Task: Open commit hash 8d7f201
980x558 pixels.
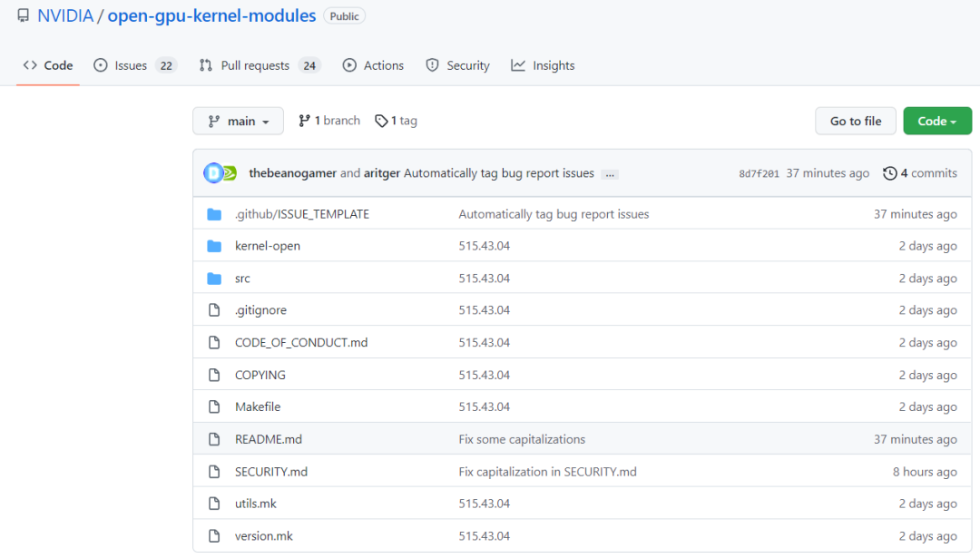Action: point(759,174)
